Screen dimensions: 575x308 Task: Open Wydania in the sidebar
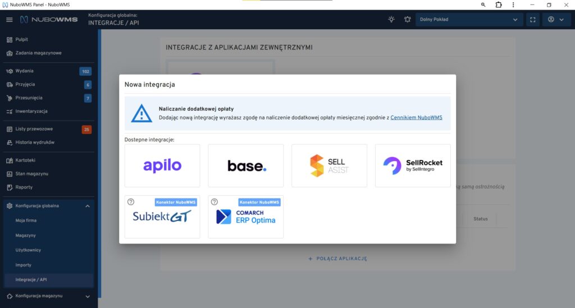25,71
